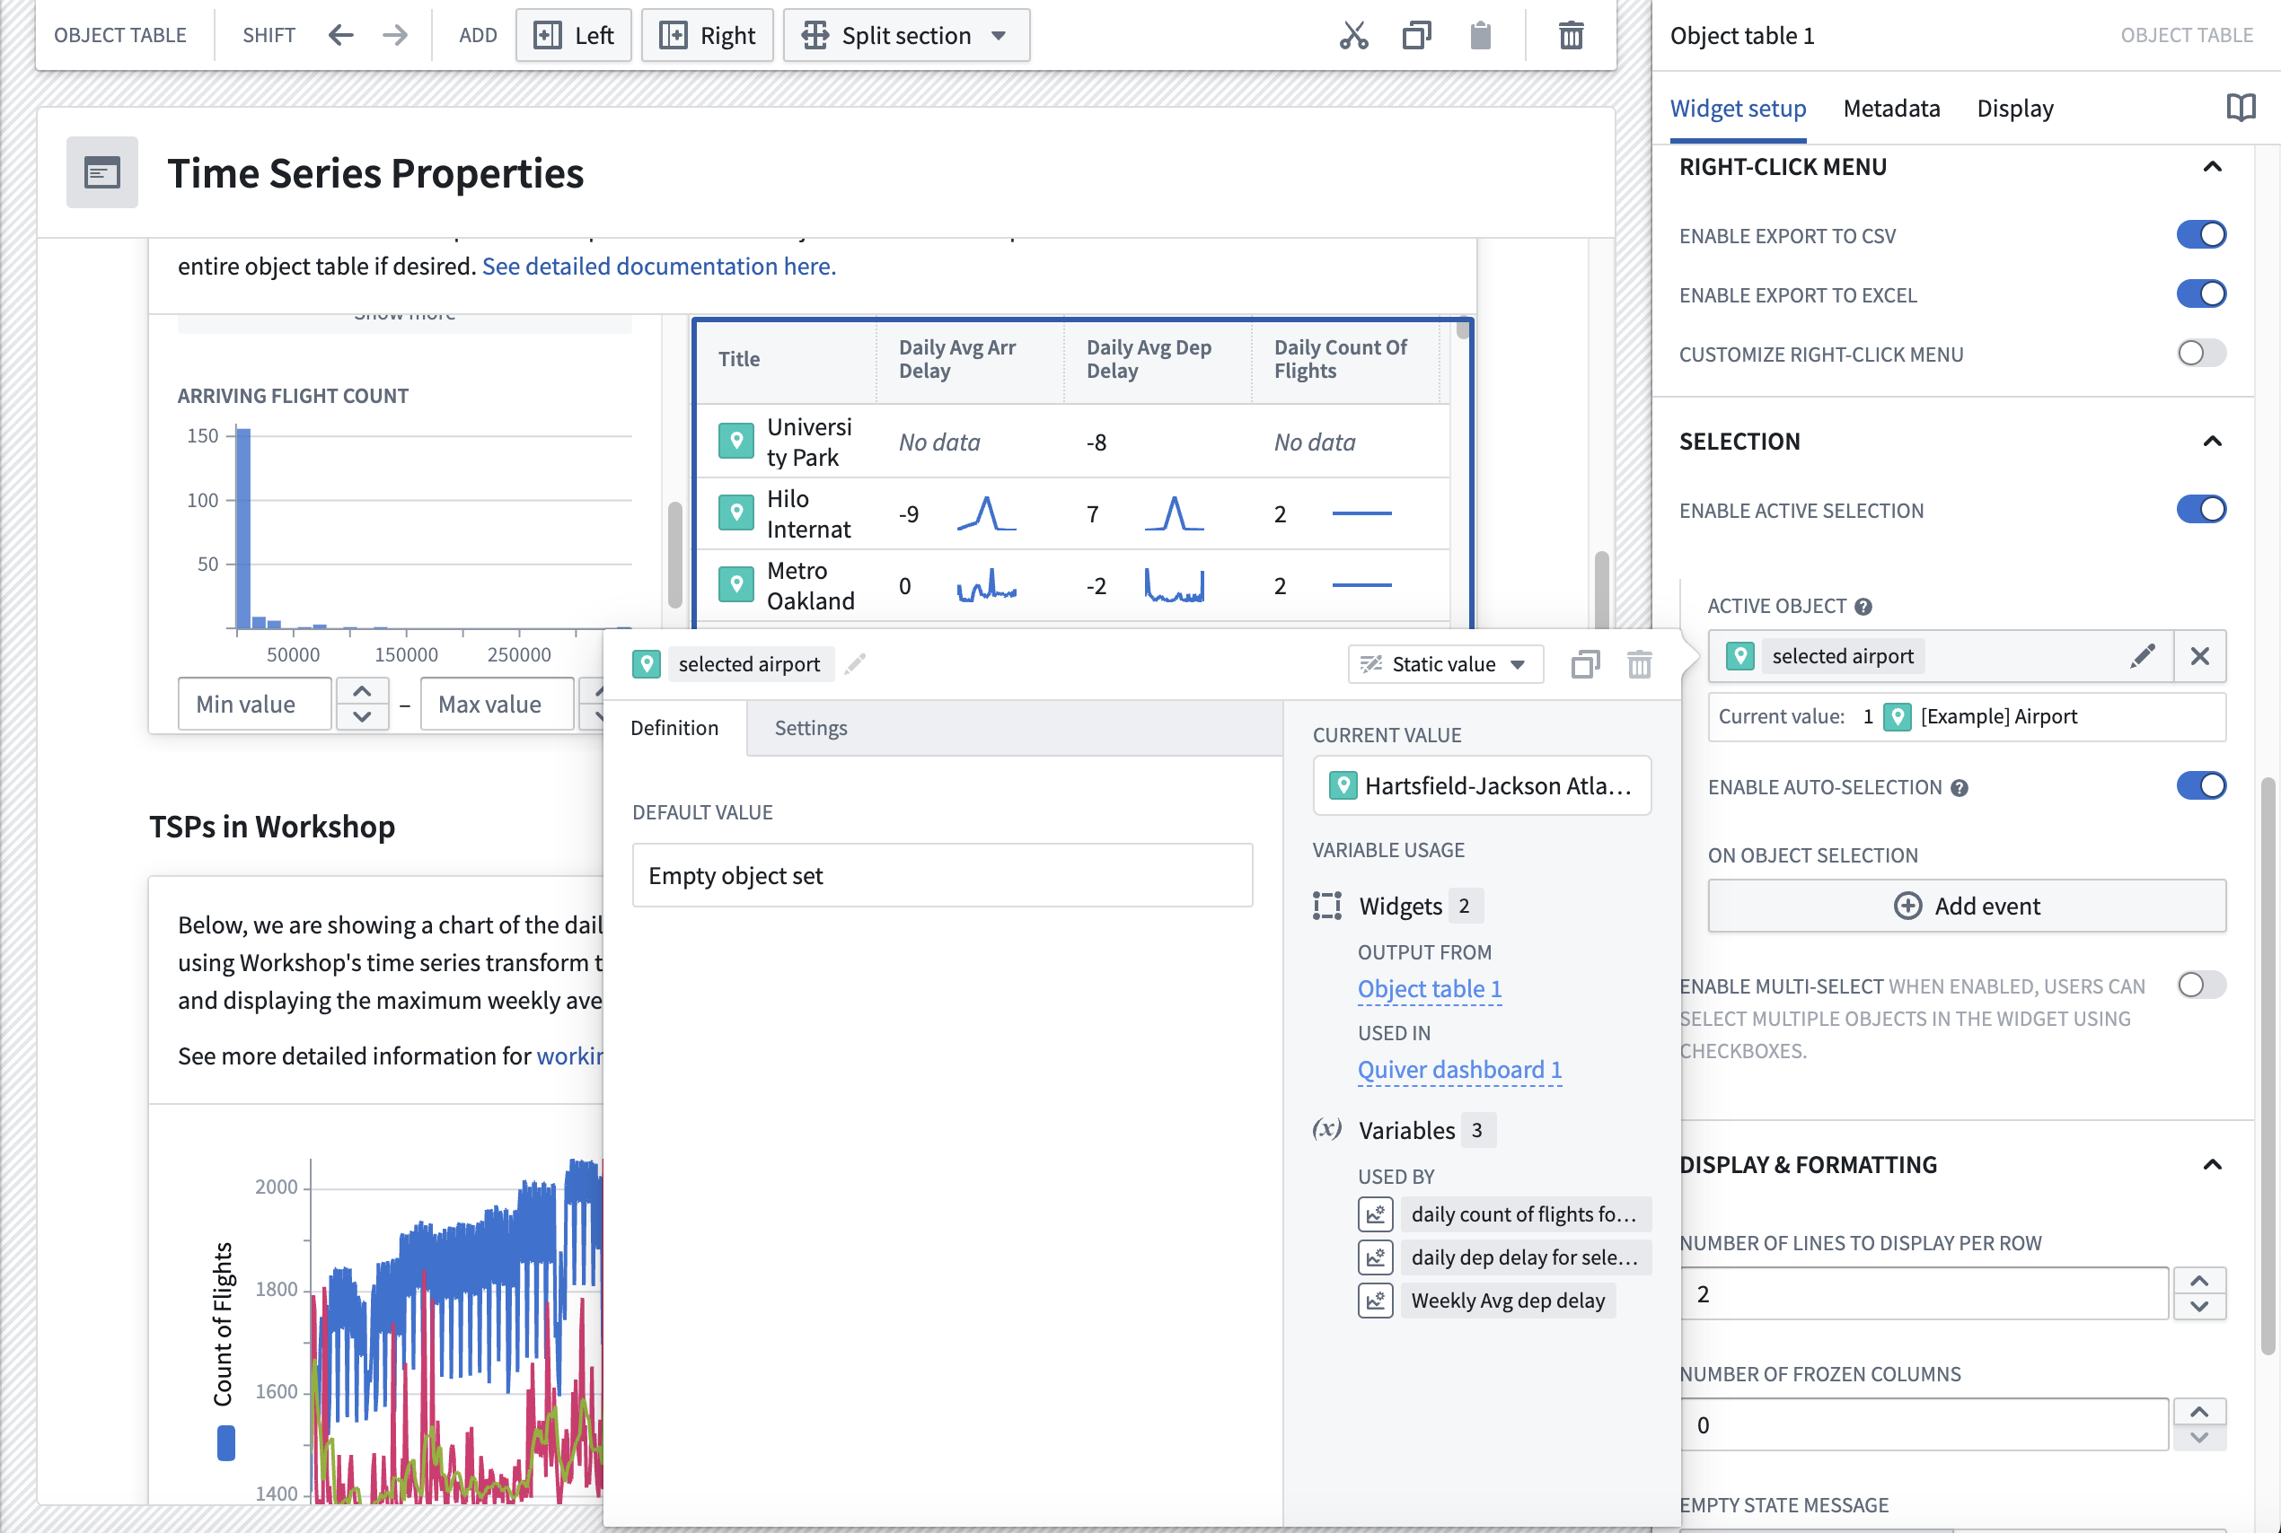Disable Enable Active Selection
This screenshot has width=2281, height=1533.
(2201, 510)
